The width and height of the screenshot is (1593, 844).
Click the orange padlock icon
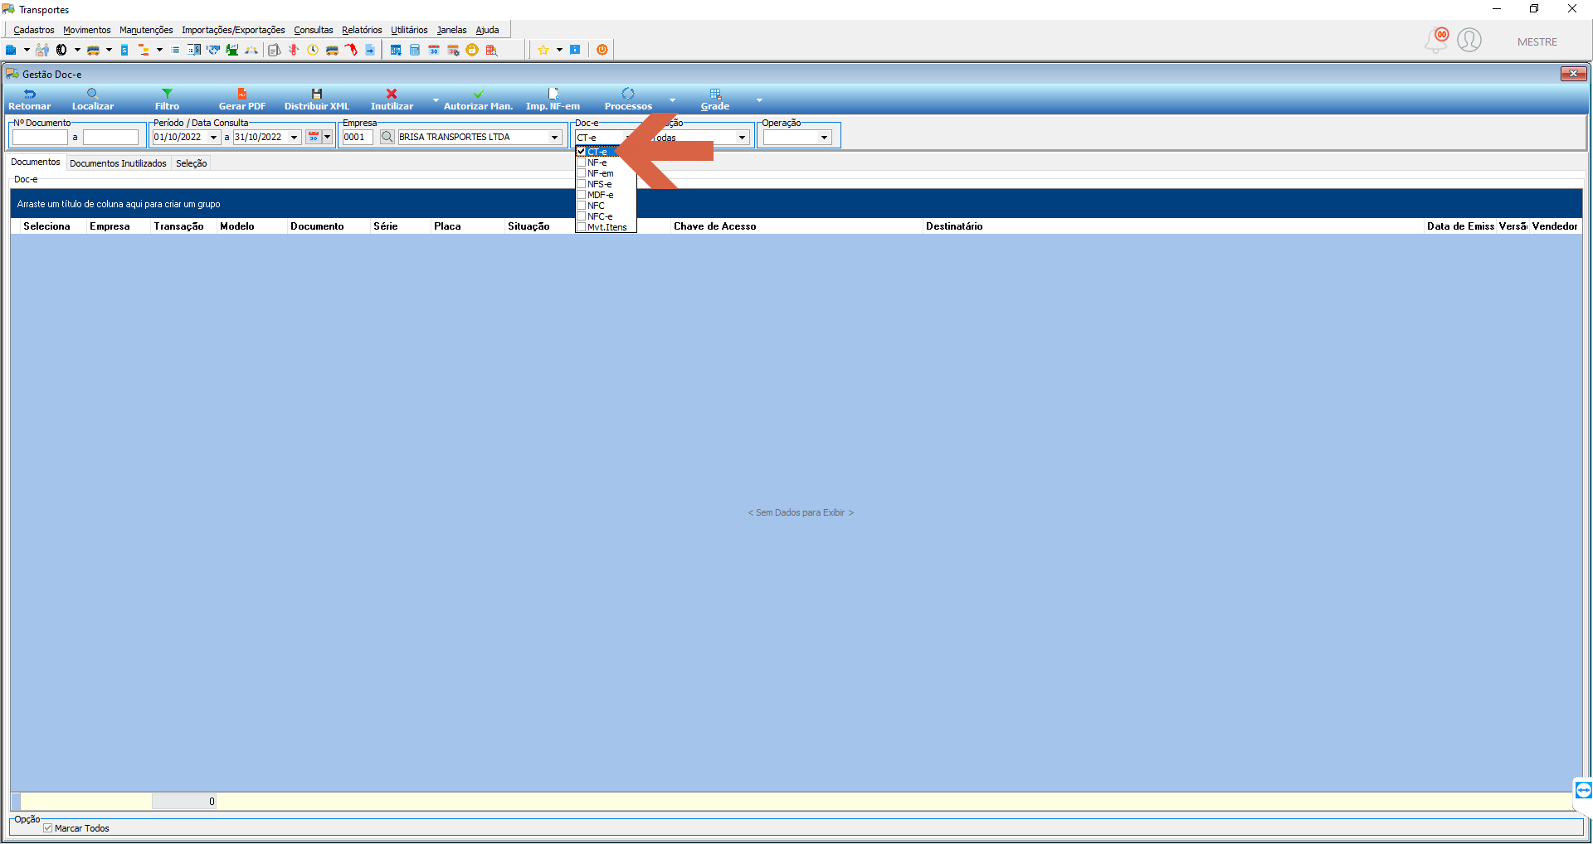coord(472,50)
